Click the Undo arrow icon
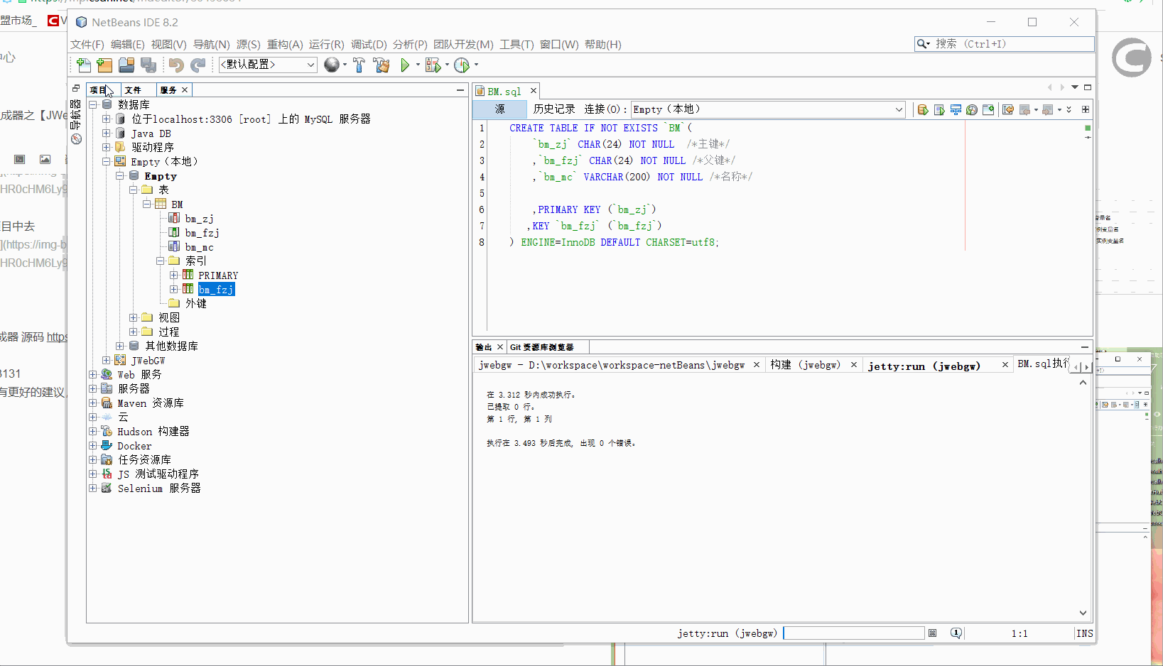 (176, 65)
